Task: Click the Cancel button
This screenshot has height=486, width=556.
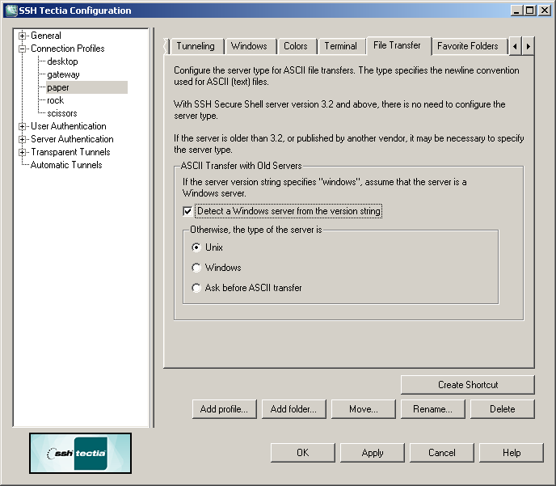Action: (441, 453)
